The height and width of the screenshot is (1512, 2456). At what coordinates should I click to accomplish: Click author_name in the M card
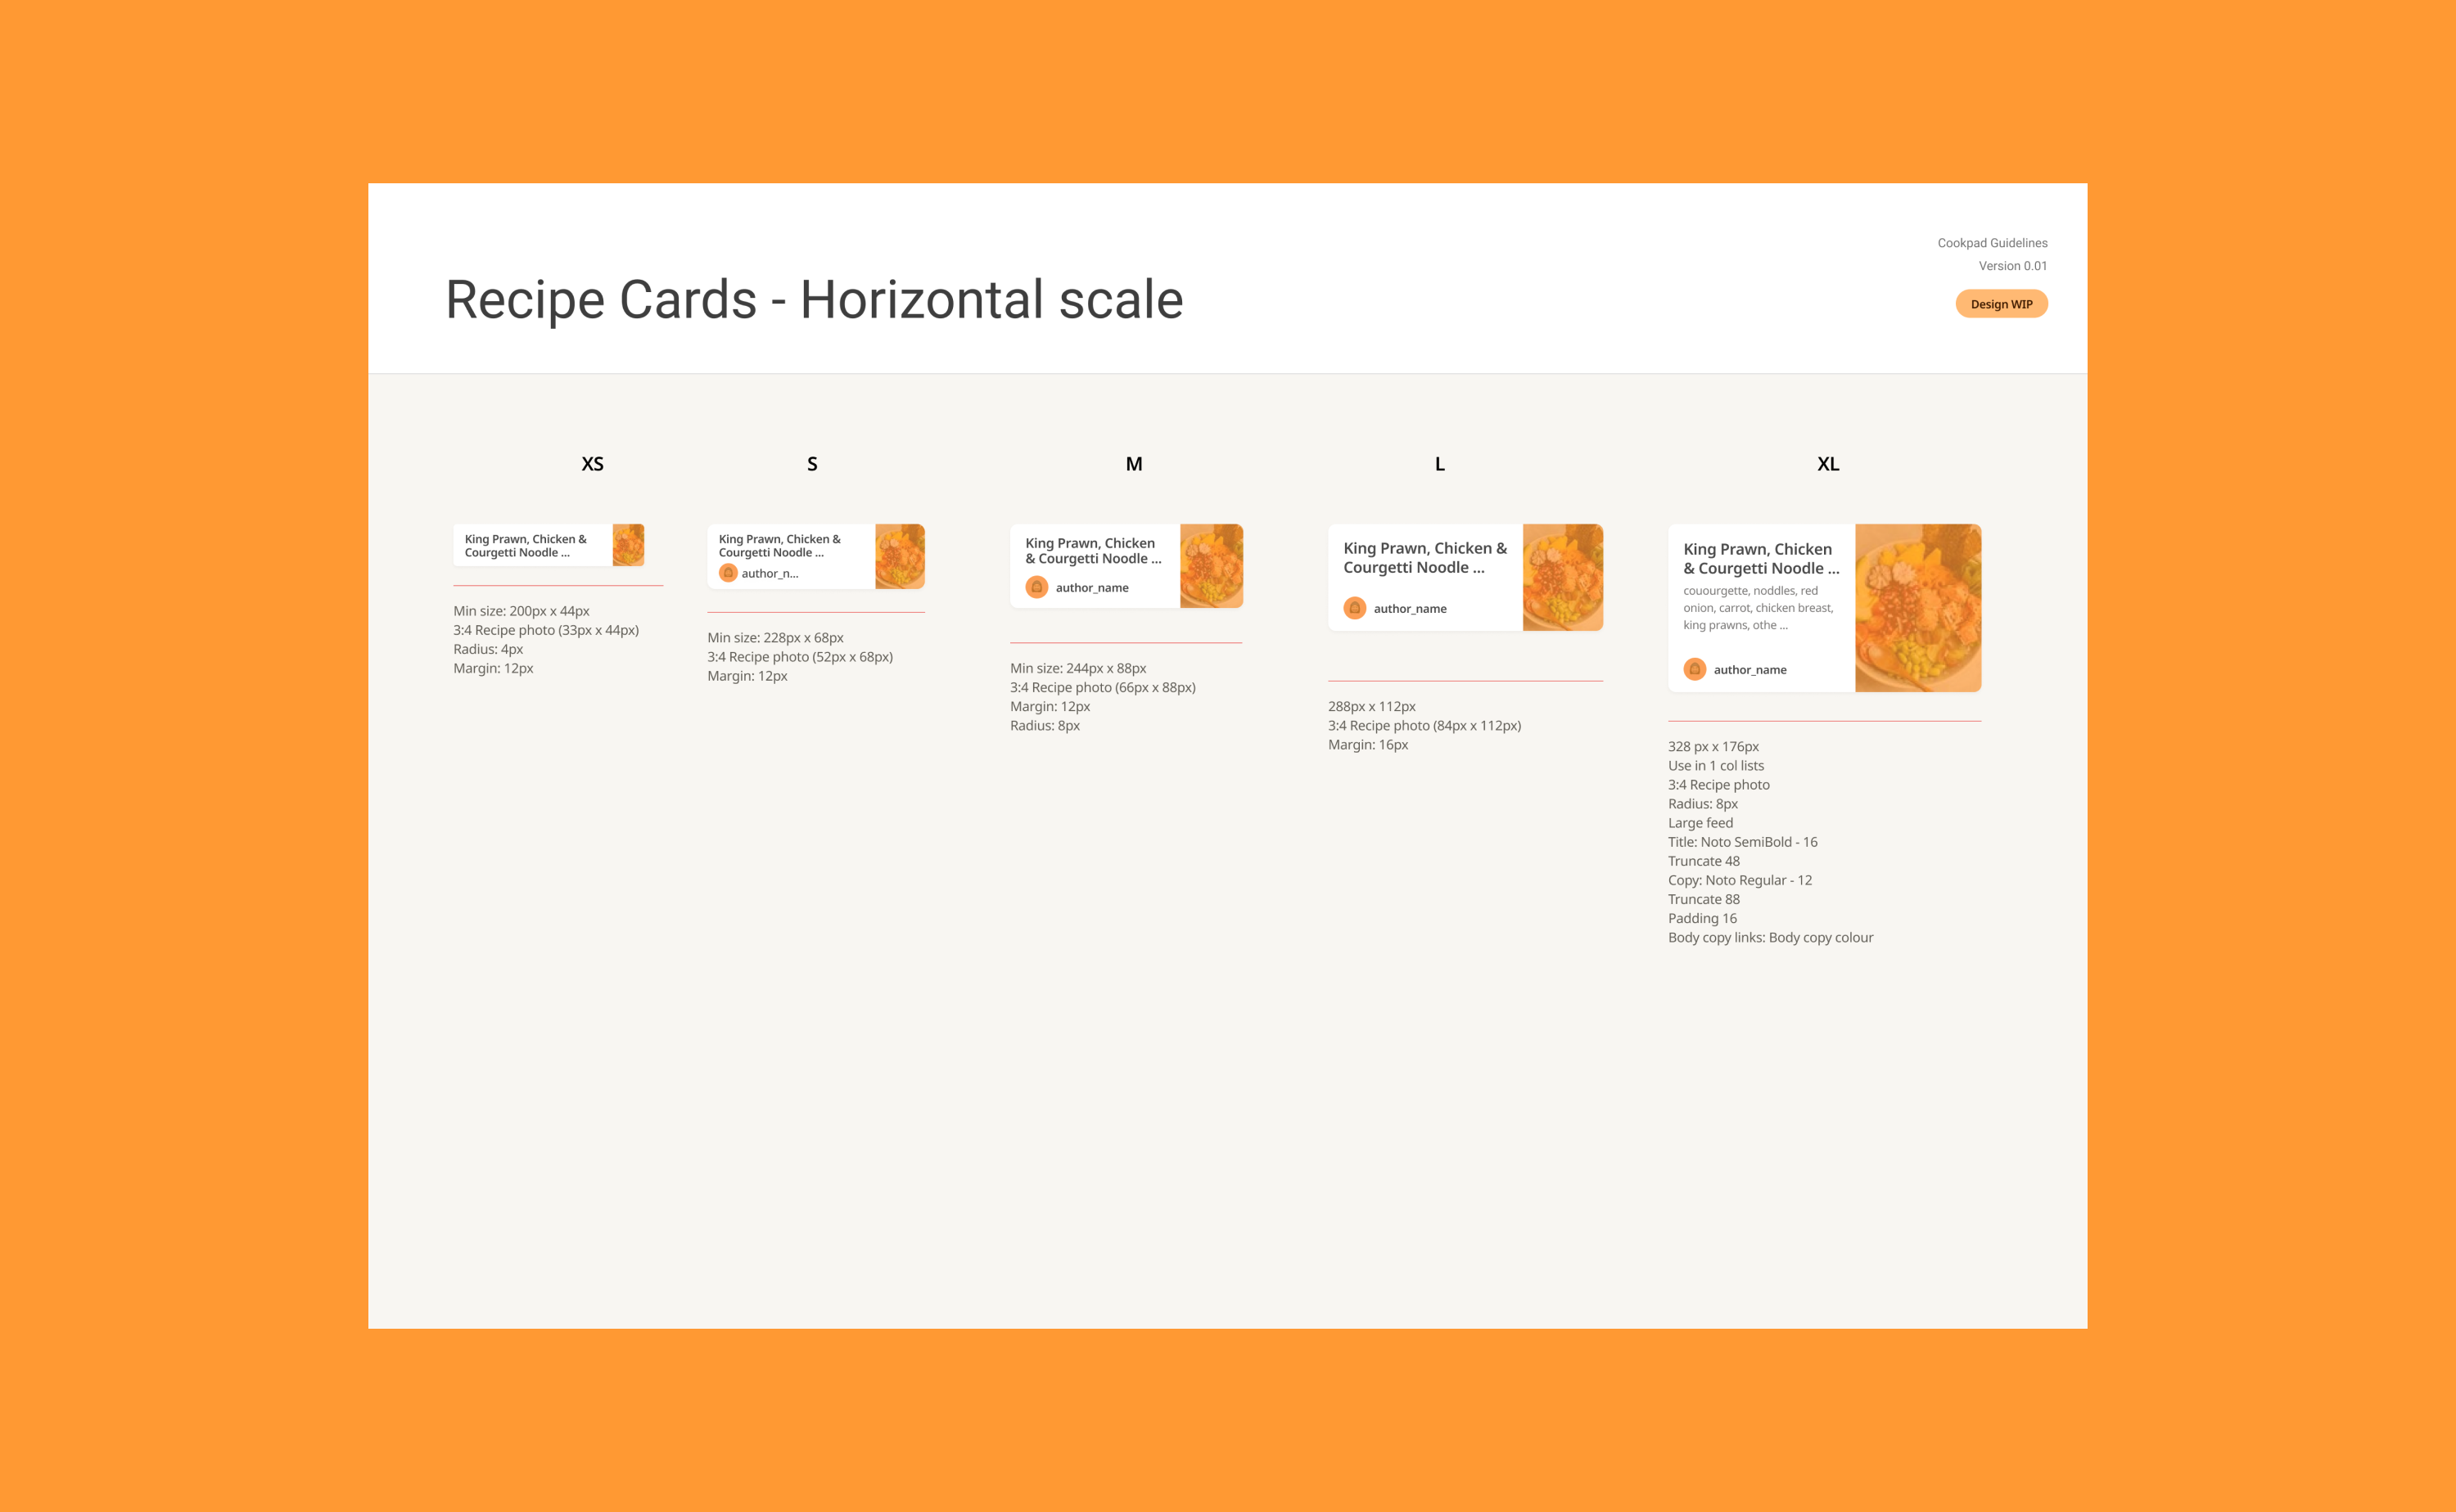(x=1091, y=588)
